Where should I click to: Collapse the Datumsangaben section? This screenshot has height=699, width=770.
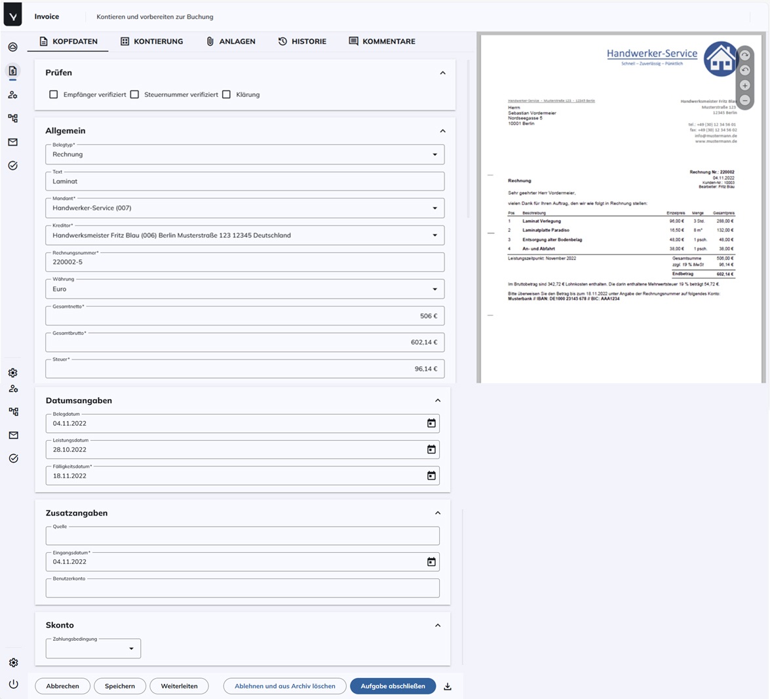pyautogui.click(x=438, y=400)
